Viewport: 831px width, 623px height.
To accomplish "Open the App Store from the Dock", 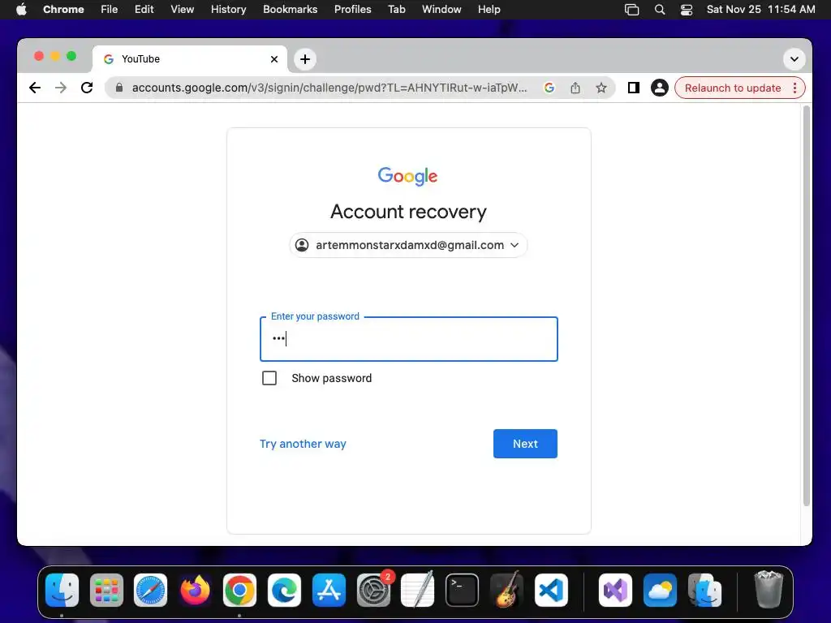I will pyautogui.click(x=329, y=591).
